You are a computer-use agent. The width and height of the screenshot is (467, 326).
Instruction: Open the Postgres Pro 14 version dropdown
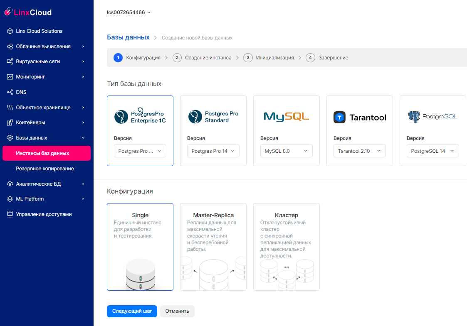point(213,151)
